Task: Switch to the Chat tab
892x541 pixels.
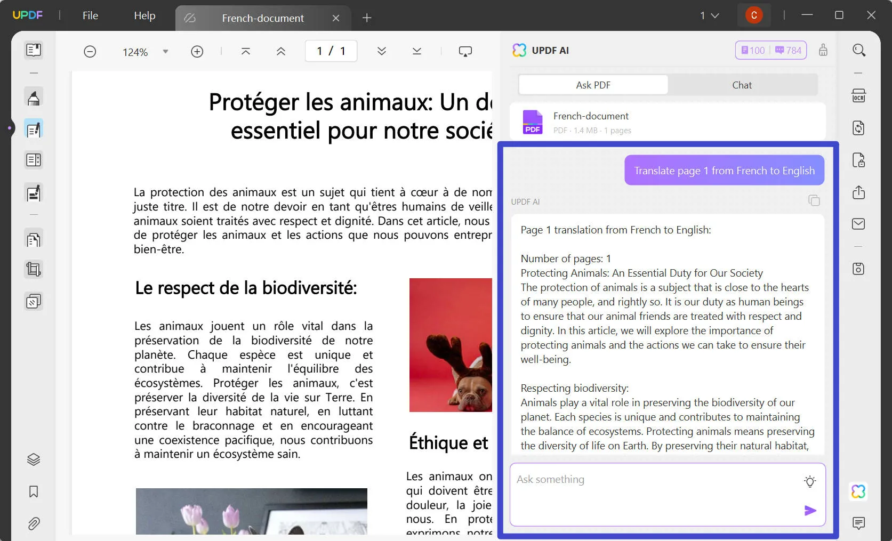Action: click(742, 85)
